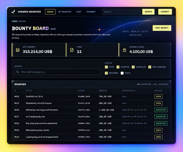Open Bike parking area, whole bounty

[x=37, y=130]
